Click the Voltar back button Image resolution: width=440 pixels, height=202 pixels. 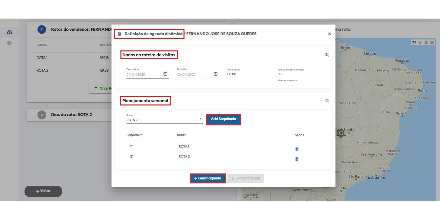[x=43, y=191]
